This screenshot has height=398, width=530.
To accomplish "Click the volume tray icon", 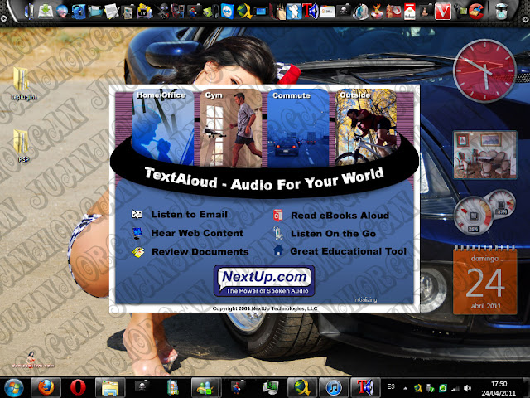I will click(467, 388).
